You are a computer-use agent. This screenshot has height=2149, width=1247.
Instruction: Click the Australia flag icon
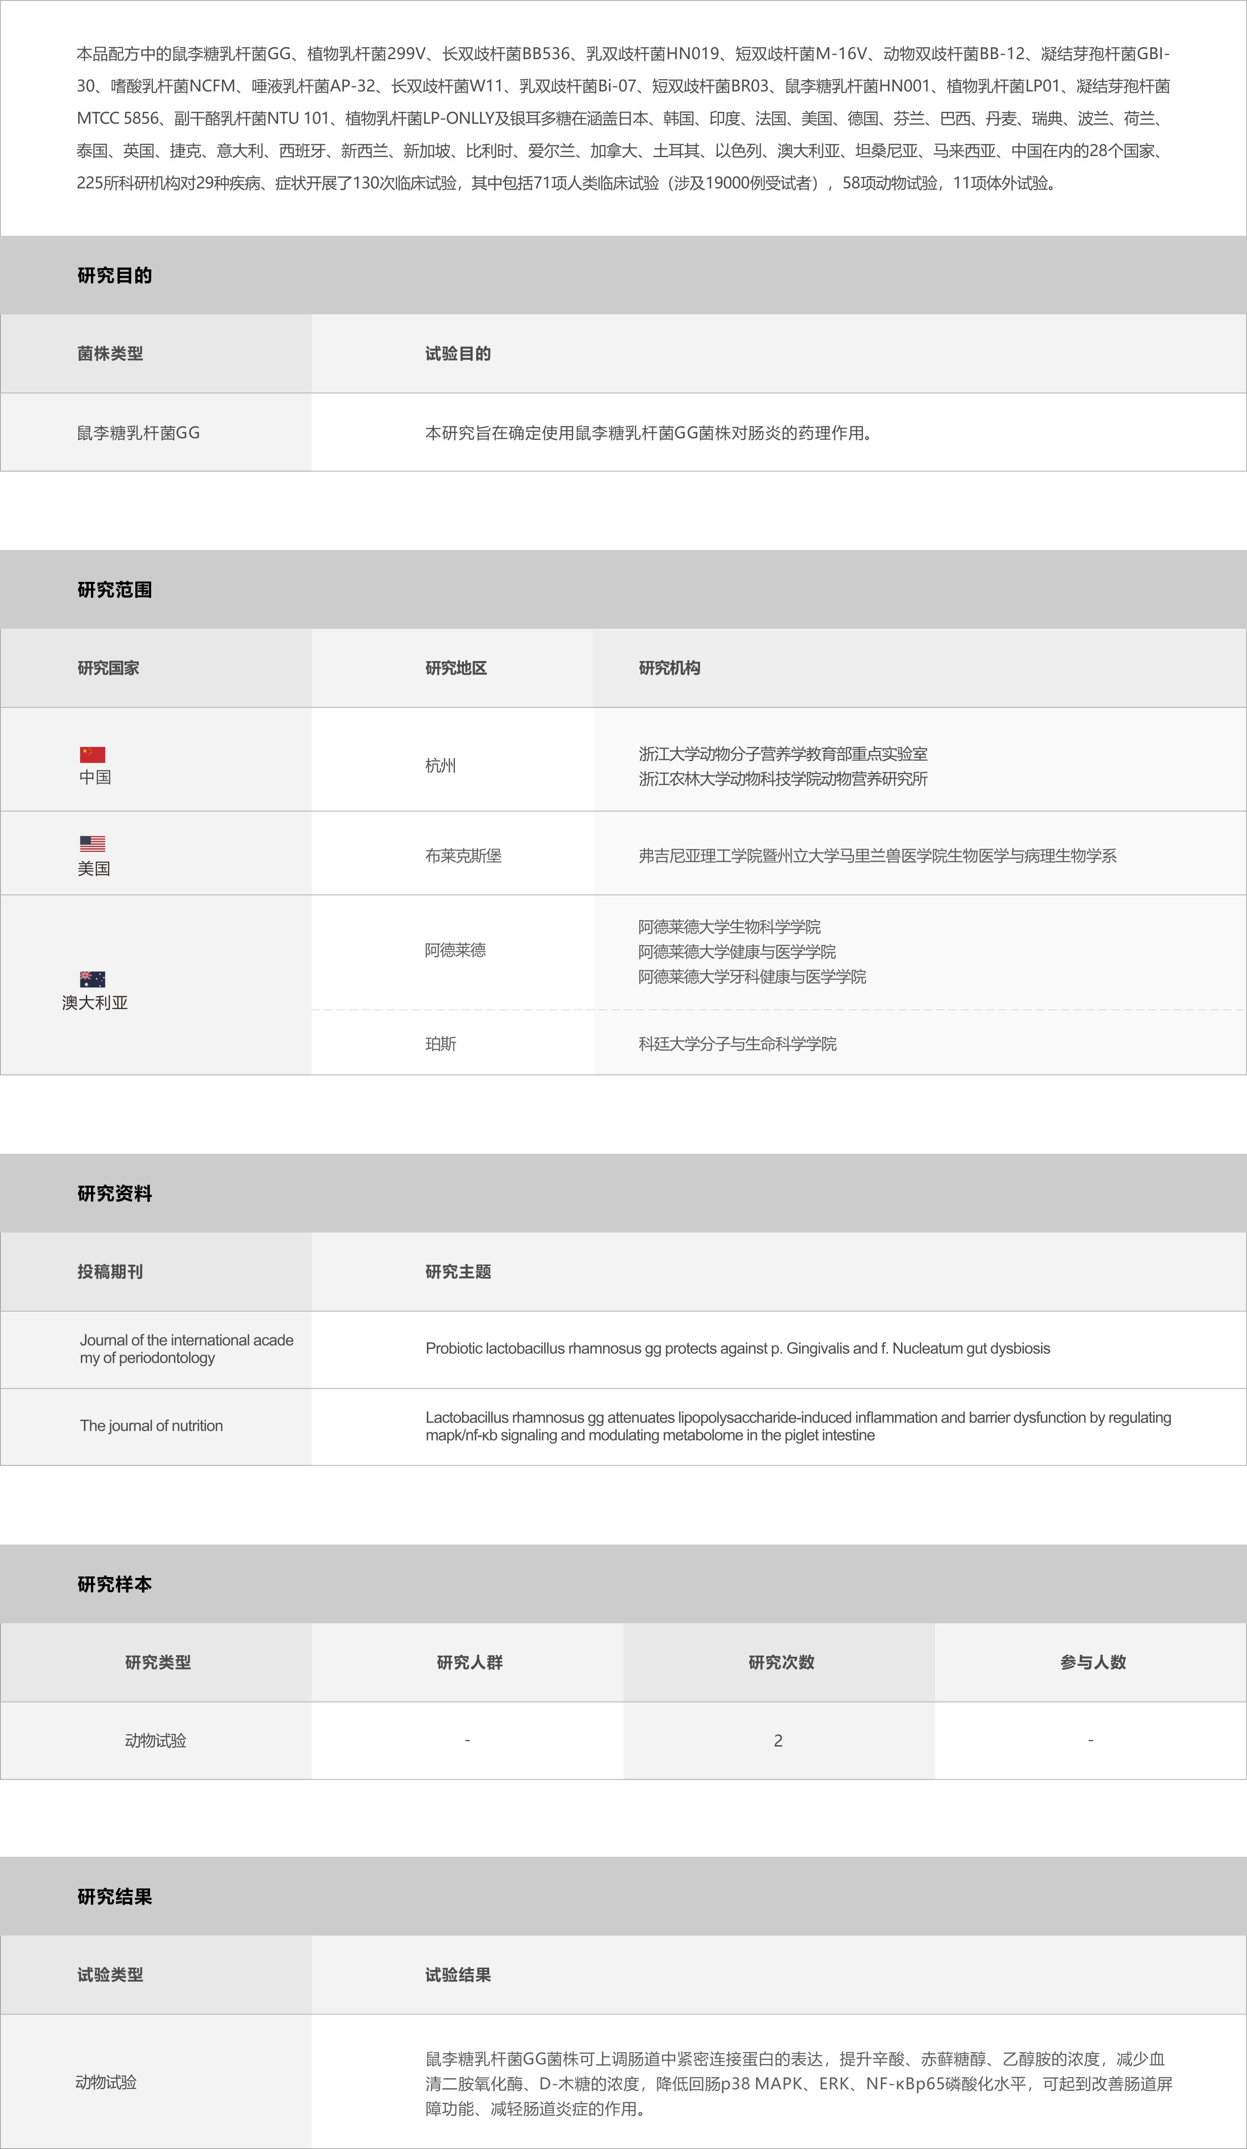click(92, 979)
